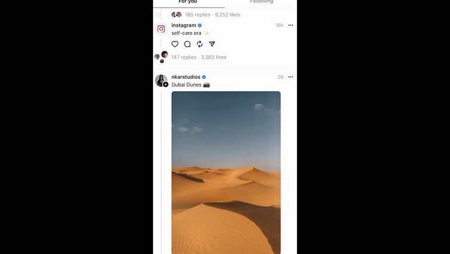450x254 pixels.
Task: Tap instagram verified blue badge
Action: (x=200, y=25)
